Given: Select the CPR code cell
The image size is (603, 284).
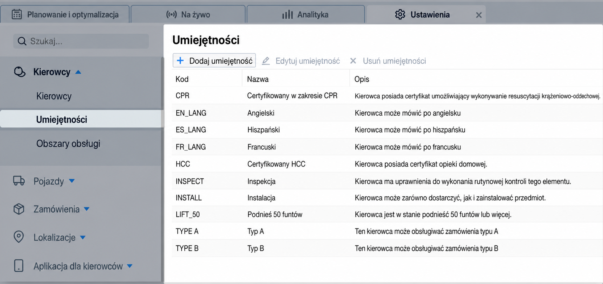Looking at the screenshot, I should tap(182, 96).
